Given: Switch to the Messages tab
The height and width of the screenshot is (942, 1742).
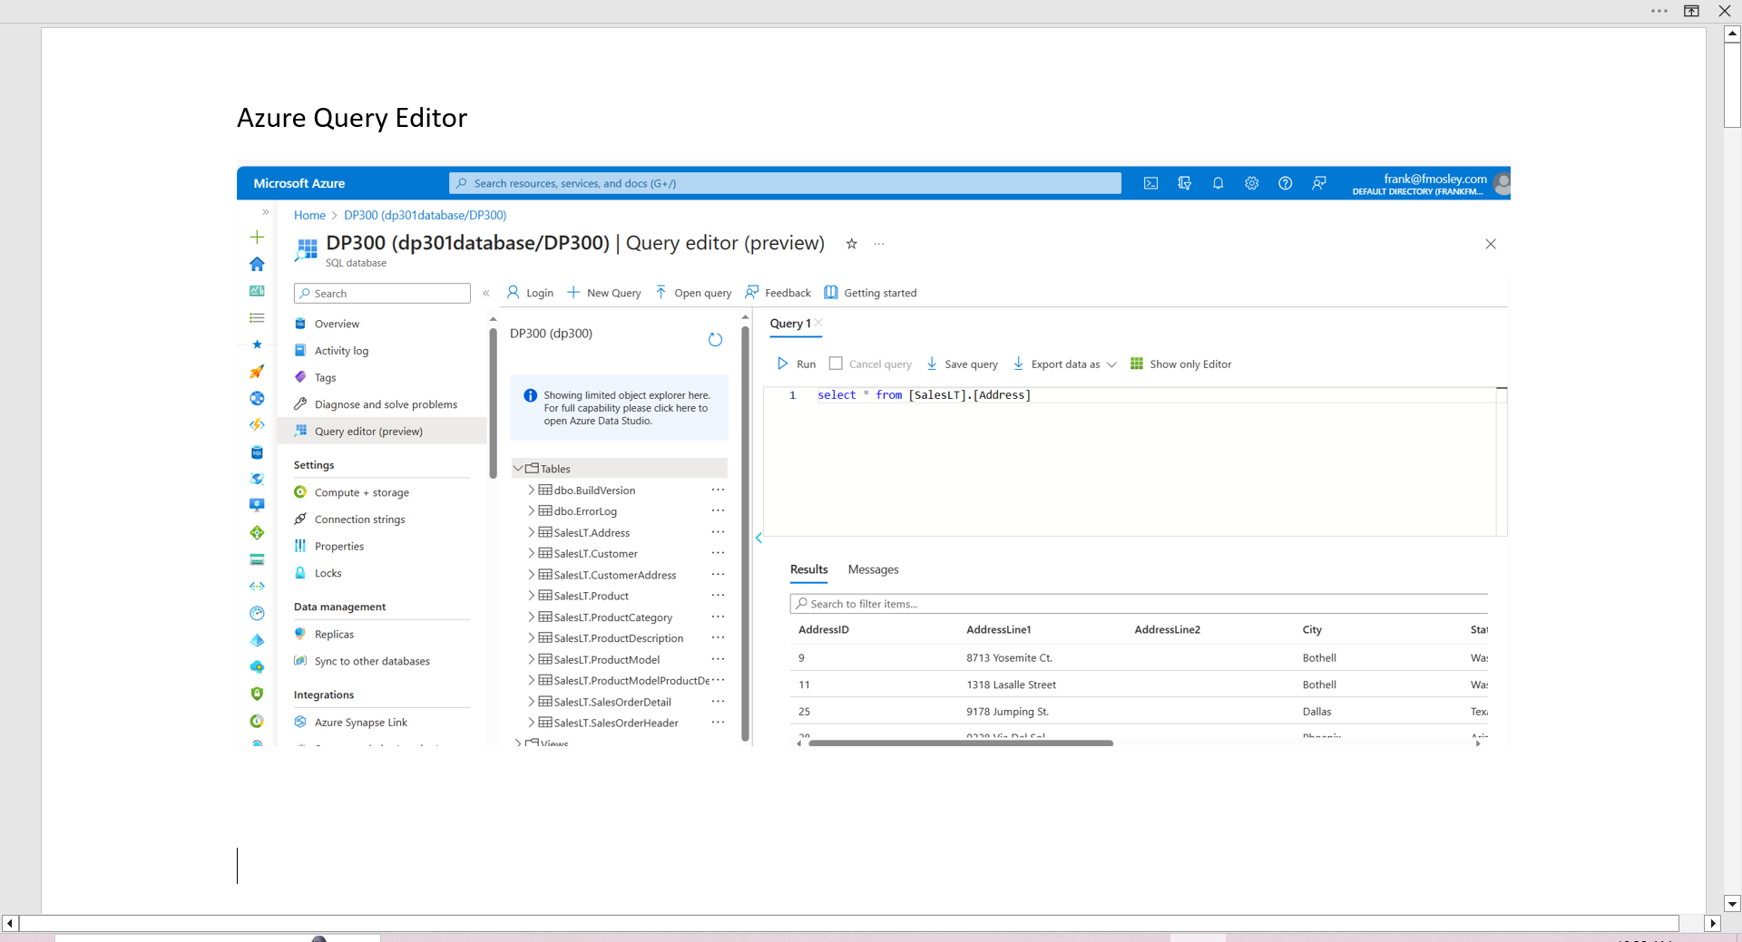Looking at the screenshot, I should tap(873, 569).
